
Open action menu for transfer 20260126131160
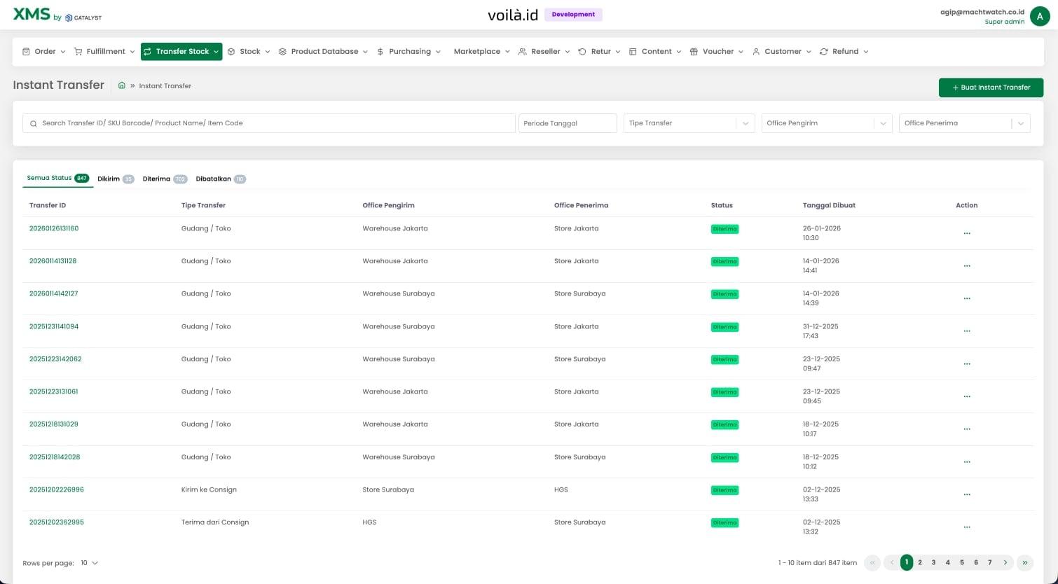(x=967, y=233)
